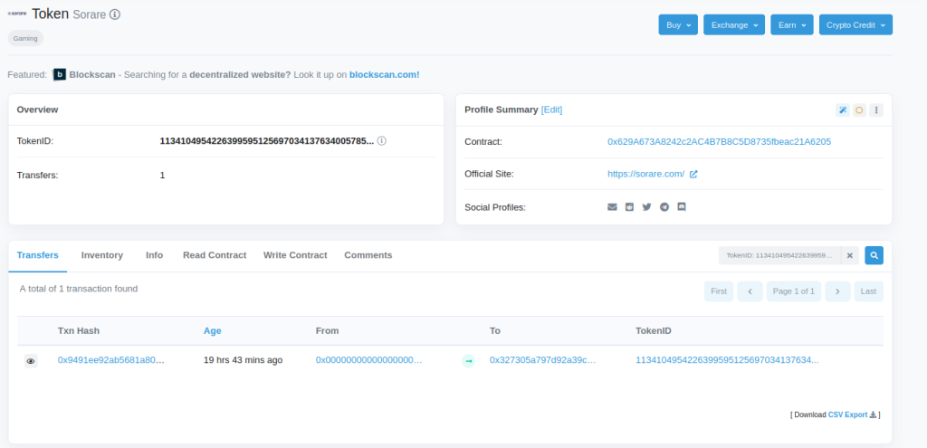Image resolution: width=927 pixels, height=448 pixels.
Task: Open the contract address link
Action: [x=719, y=142]
